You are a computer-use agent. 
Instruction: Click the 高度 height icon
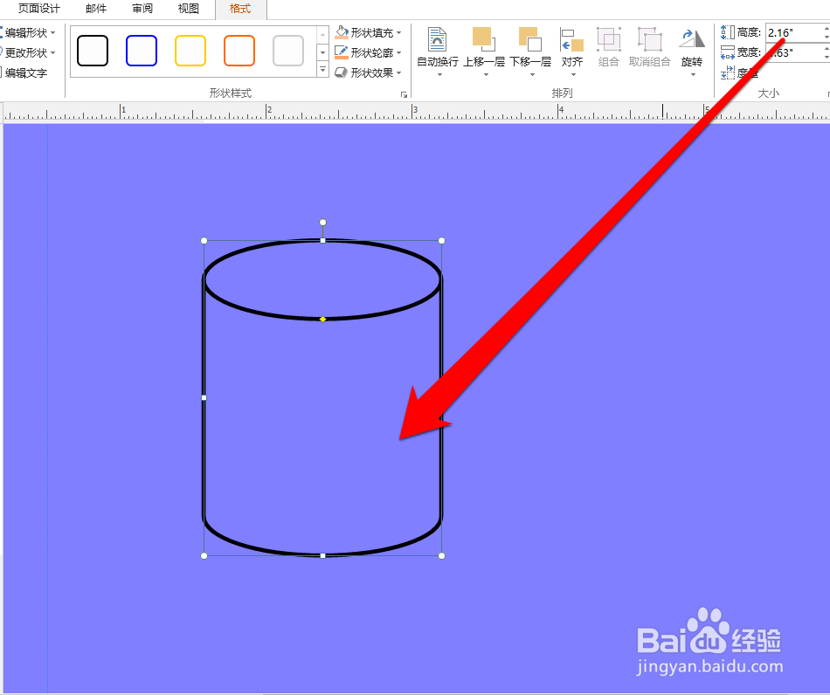click(x=727, y=33)
